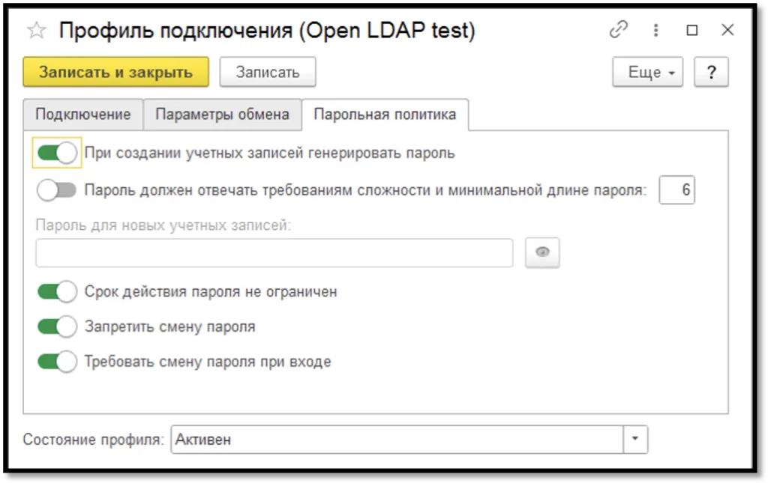
Task: Disable the forbid password change toggle
Action: pos(56,326)
